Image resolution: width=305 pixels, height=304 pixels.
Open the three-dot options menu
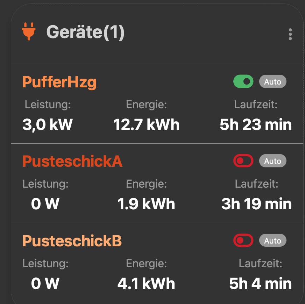click(290, 34)
